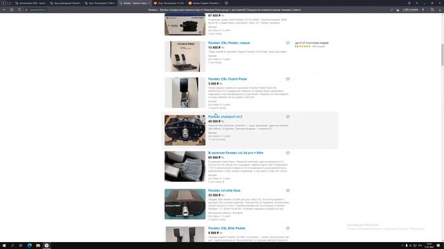Open Yandex Browser taskbar icon

(46, 246)
